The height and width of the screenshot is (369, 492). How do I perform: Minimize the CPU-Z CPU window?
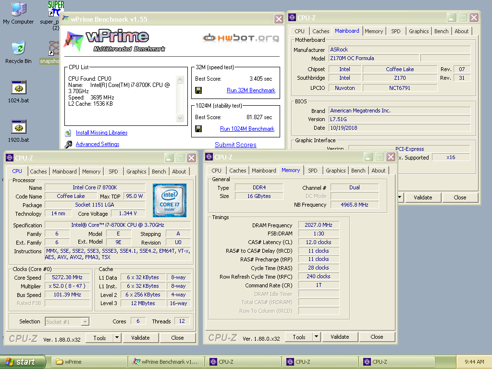(169, 158)
